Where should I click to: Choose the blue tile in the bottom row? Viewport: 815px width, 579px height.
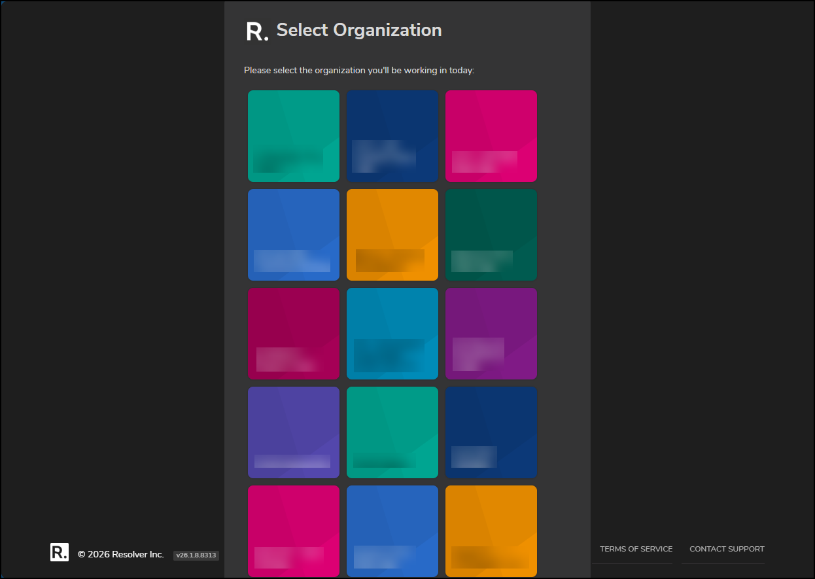(392, 531)
